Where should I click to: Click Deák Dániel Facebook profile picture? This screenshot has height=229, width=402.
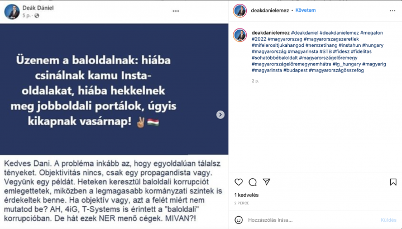tap(12, 12)
